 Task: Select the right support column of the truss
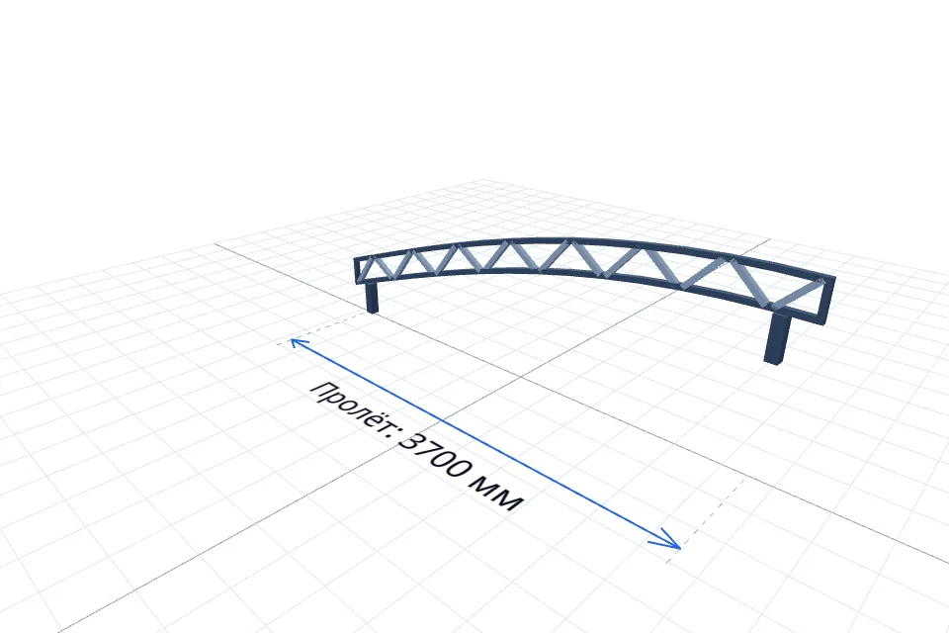(777, 337)
